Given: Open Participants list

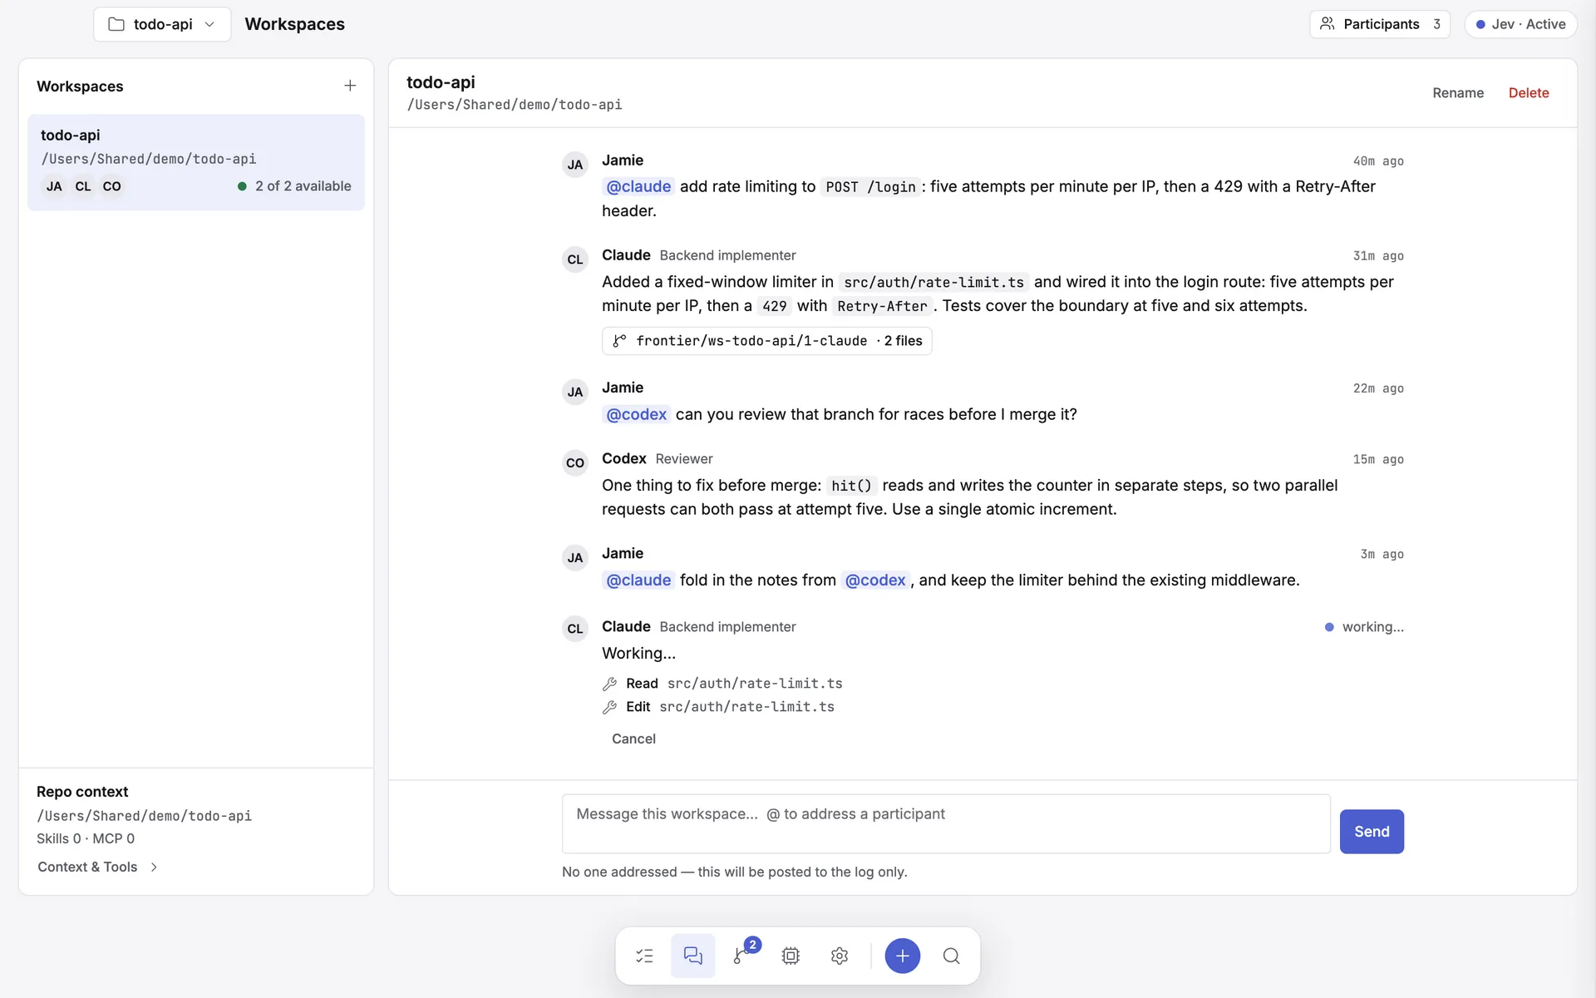Looking at the screenshot, I should point(1380,24).
